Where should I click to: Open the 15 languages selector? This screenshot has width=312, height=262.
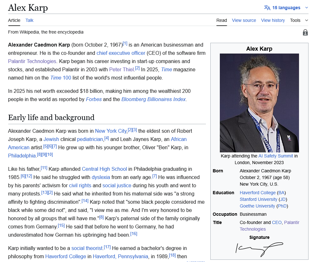(x=286, y=8)
